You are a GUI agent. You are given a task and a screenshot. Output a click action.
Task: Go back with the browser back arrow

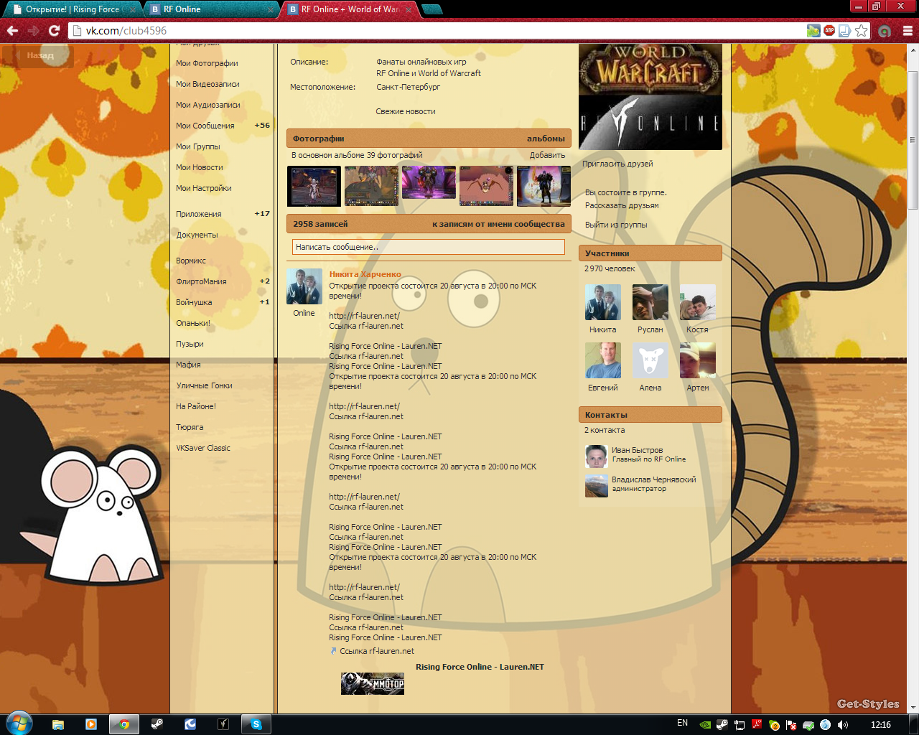(x=12, y=30)
